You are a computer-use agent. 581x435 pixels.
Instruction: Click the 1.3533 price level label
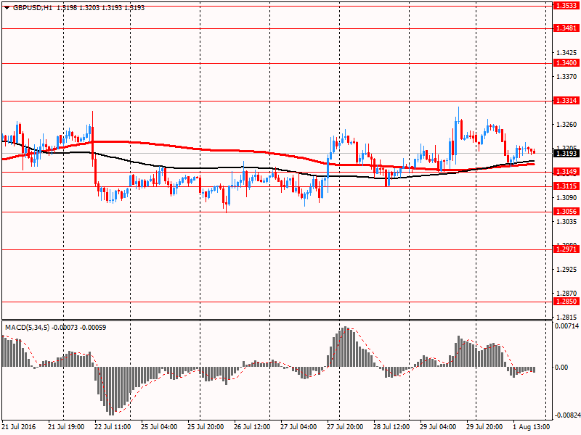tap(565, 5)
